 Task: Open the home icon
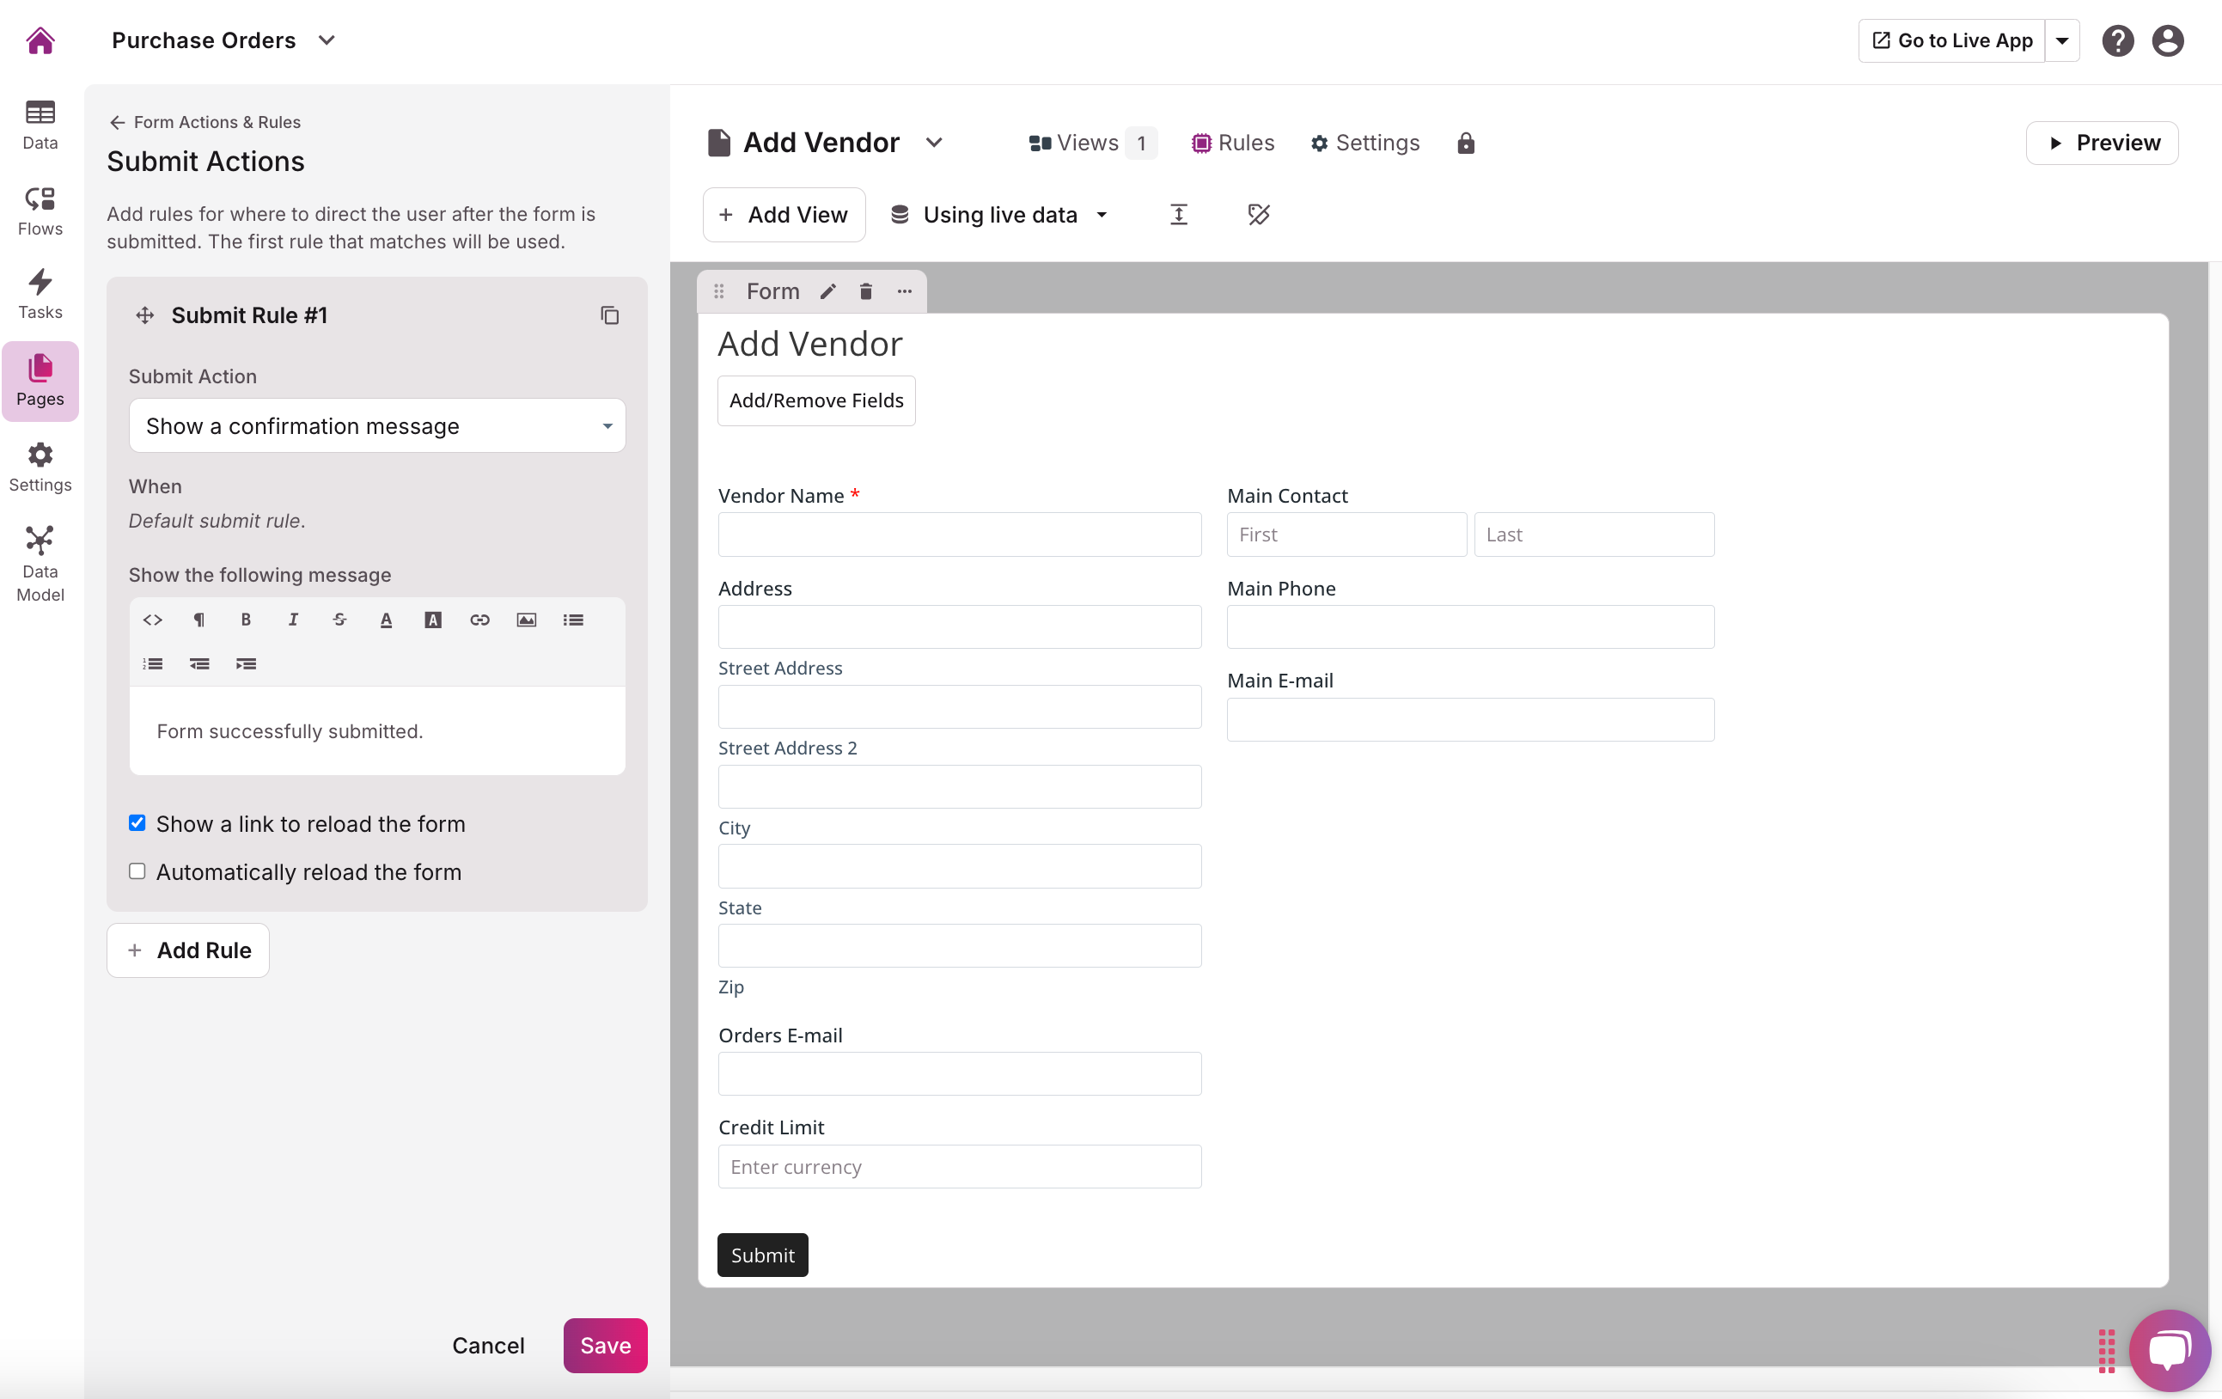[x=40, y=40]
